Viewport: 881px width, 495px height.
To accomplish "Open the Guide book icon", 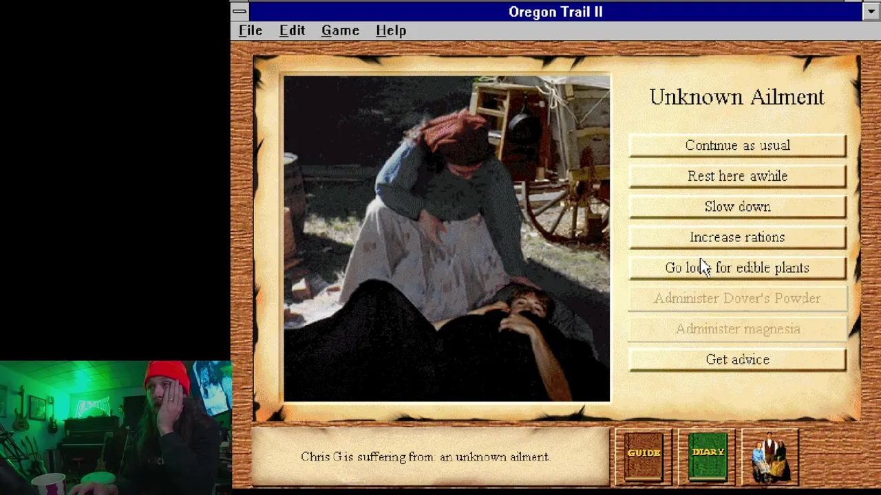I will tap(644, 456).
